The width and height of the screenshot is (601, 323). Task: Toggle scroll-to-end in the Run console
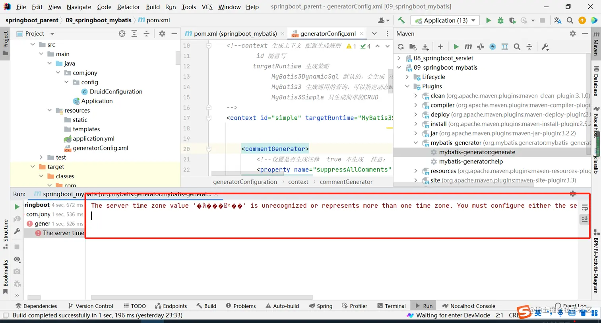(x=584, y=219)
